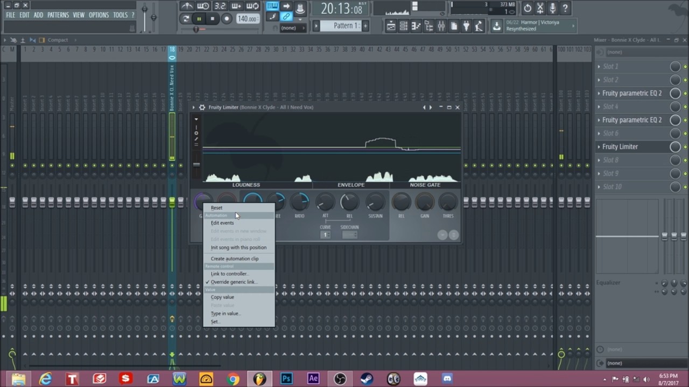Select next preset arrow in Fruity Limiter
The width and height of the screenshot is (689, 387).
point(430,107)
